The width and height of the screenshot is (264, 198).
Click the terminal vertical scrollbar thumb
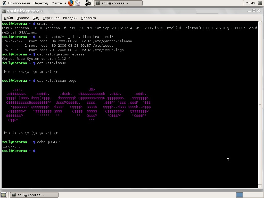coord(260,105)
